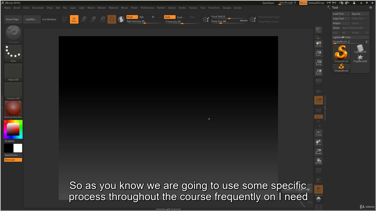The height and width of the screenshot is (211, 376).
Task: Adjust the Rgb Intensity slider
Action: (x=144, y=22)
